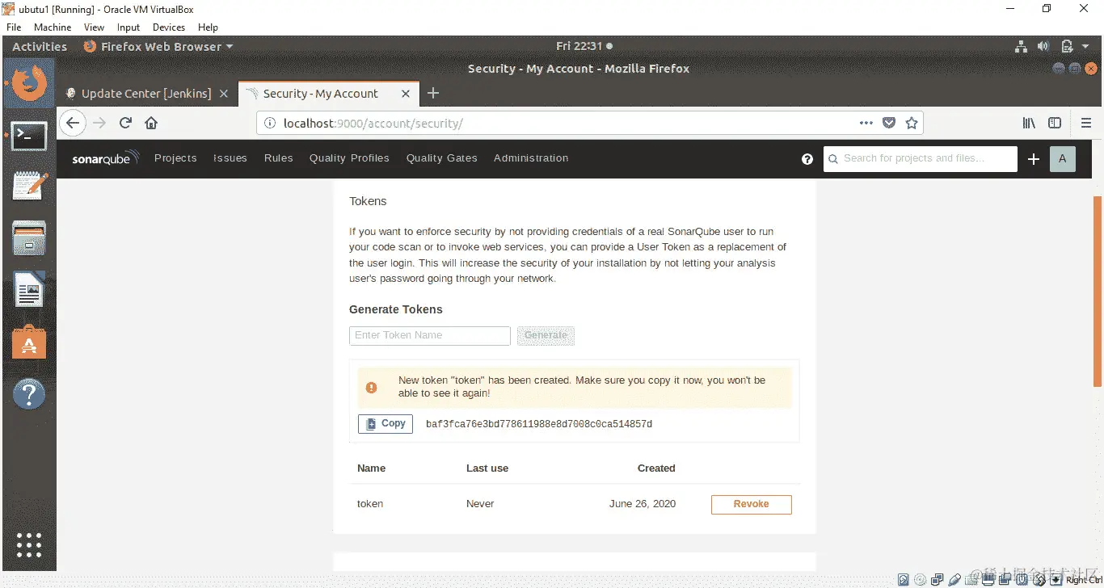Focus the search for projects and files box
This screenshot has height=588, width=1104.
(921, 159)
